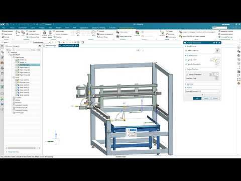Viewport: 241px width, 181px height.
Task: Toggle checkbox of last row in the Joints folder
Action: pos(17,95)
